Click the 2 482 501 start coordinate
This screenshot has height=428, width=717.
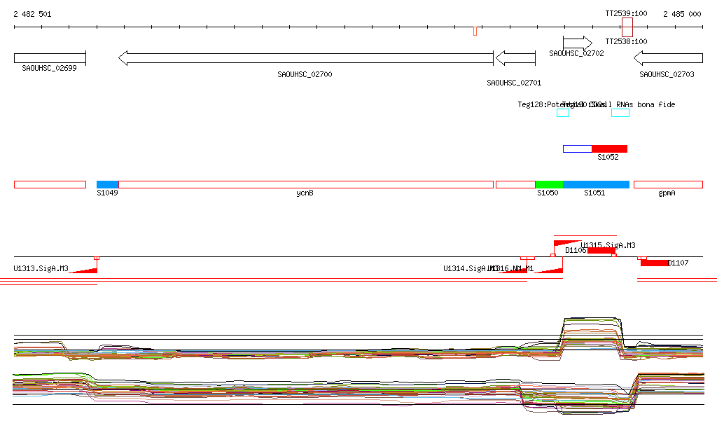[32, 14]
